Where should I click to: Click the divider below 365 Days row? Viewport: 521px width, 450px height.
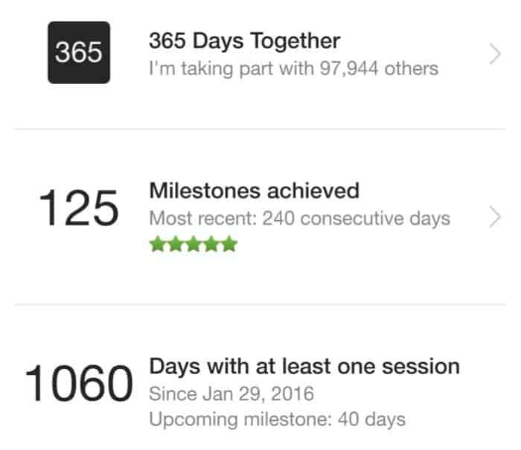[260, 129]
